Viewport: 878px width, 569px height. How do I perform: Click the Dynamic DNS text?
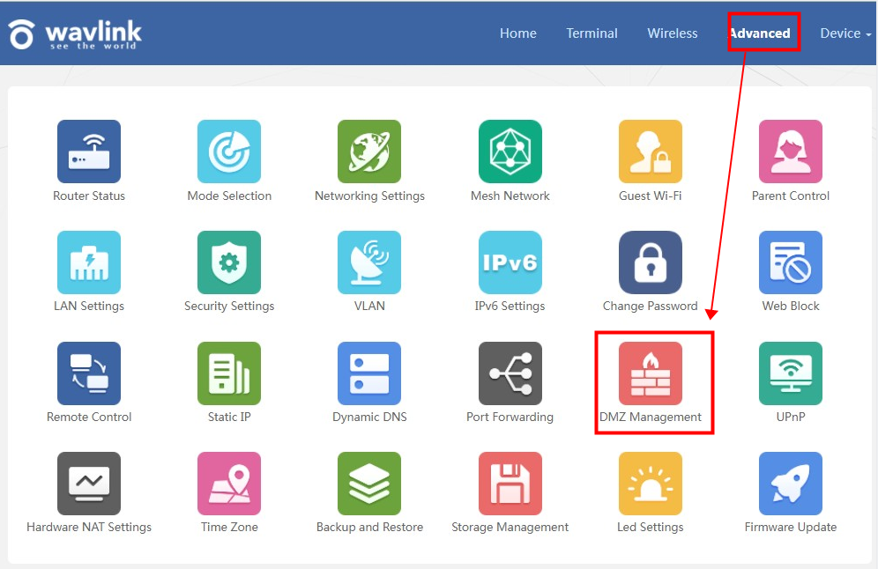click(x=369, y=417)
